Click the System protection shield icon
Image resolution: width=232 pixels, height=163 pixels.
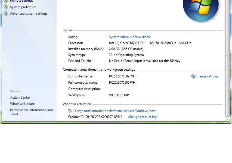pos(6,7)
